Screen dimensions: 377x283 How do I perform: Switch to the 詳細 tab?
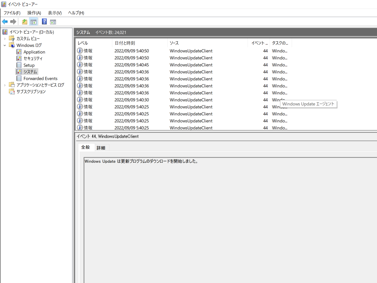[101, 148]
